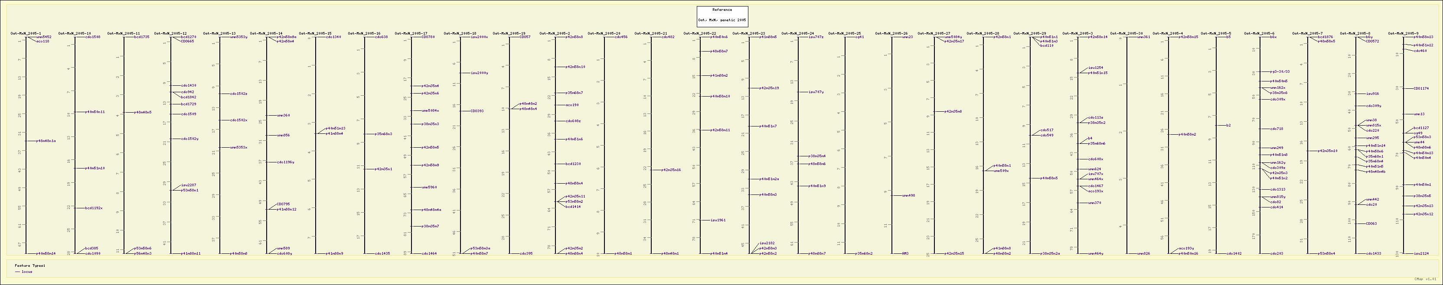Image resolution: width=1443 pixels, height=285 pixels.
Task: Select marker umn509x on map 2005-28
Action: (x=1001, y=171)
